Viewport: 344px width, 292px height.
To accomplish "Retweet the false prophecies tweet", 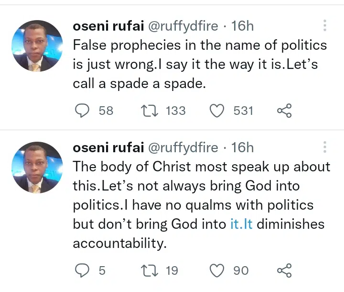I will [150, 111].
